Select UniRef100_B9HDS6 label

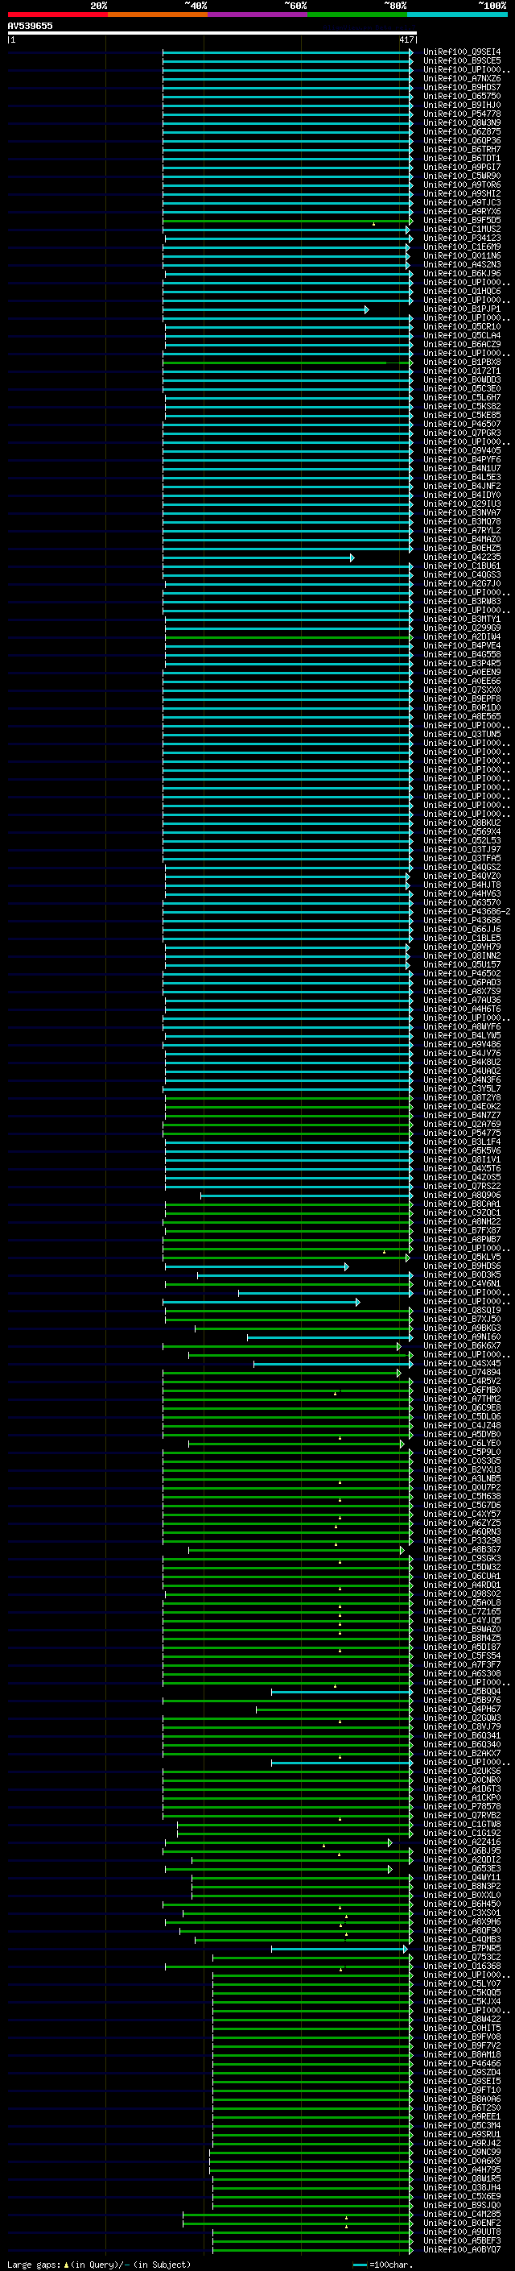tap(461, 1266)
